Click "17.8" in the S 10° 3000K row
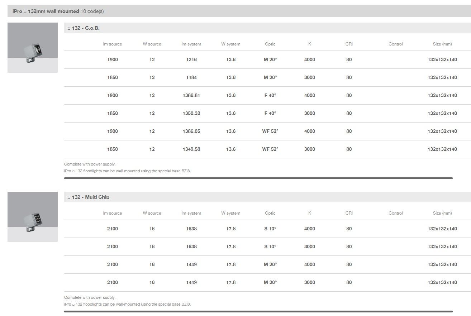The image size is (471, 316). [x=231, y=246]
